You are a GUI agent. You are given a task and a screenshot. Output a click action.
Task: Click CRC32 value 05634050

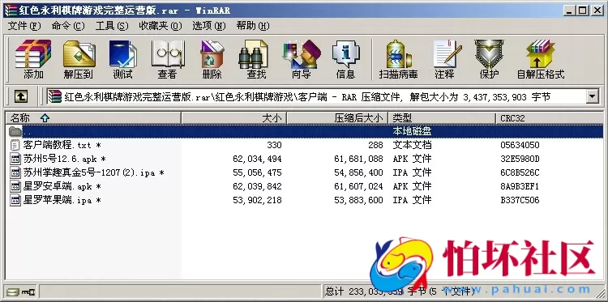pos(520,145)
